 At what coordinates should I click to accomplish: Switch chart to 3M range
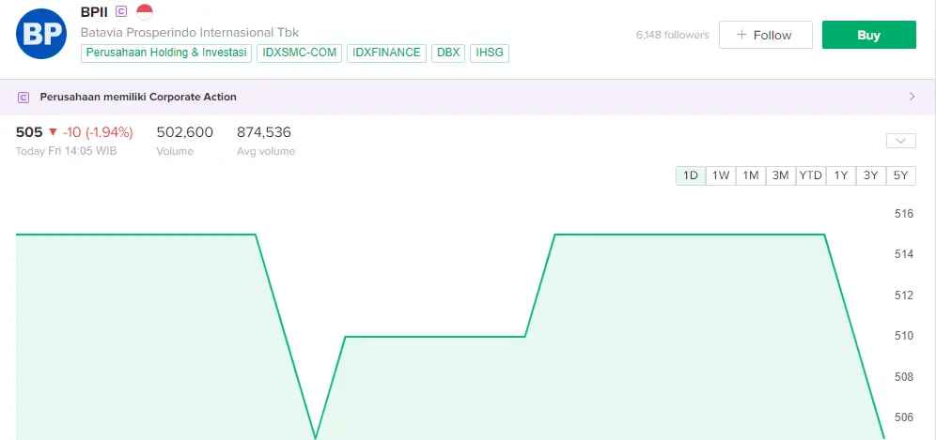tap(780, 175)
